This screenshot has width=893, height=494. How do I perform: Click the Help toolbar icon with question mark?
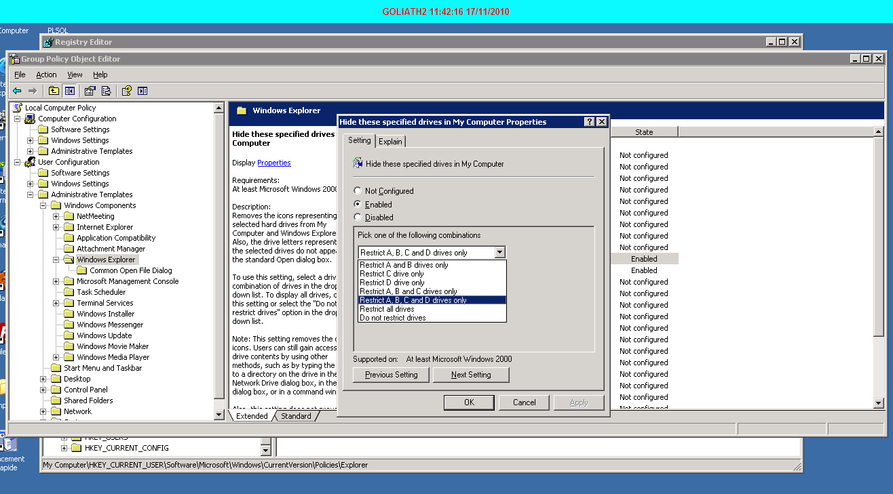tap(126, 91)
